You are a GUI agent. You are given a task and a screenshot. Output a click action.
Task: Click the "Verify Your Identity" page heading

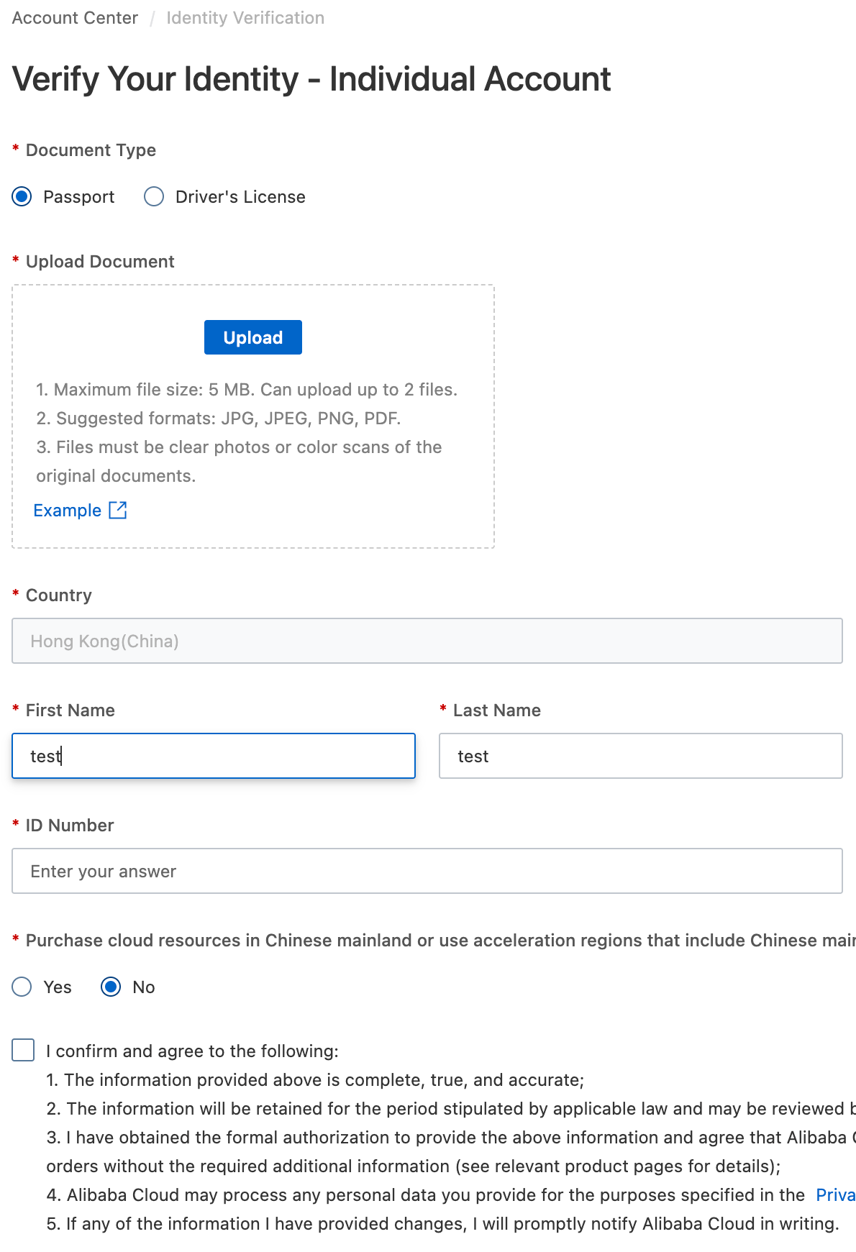311,79
